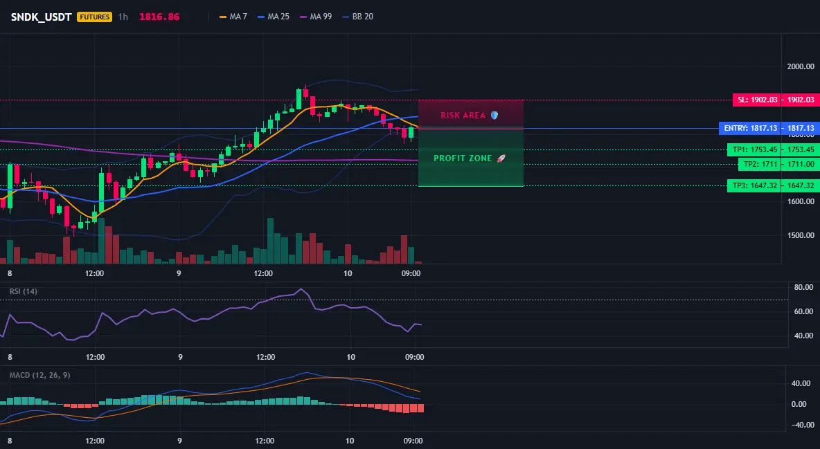820x449 pixels.
Task: Click the RSI (14) indicator title
Action: [24, 291]
